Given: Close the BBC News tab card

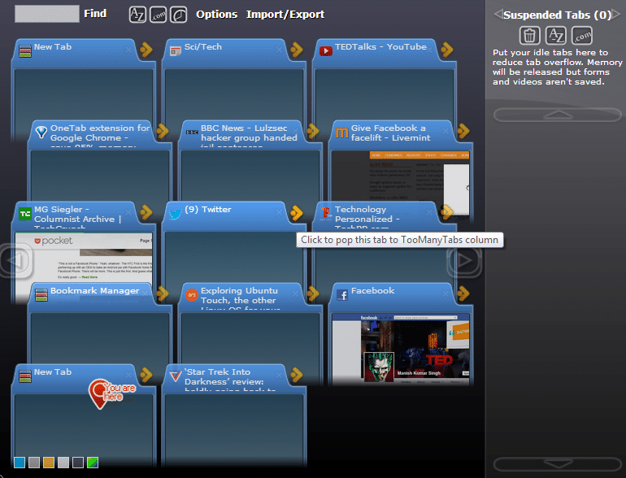Looking at the screenshot, I should [x=295, y=132].
